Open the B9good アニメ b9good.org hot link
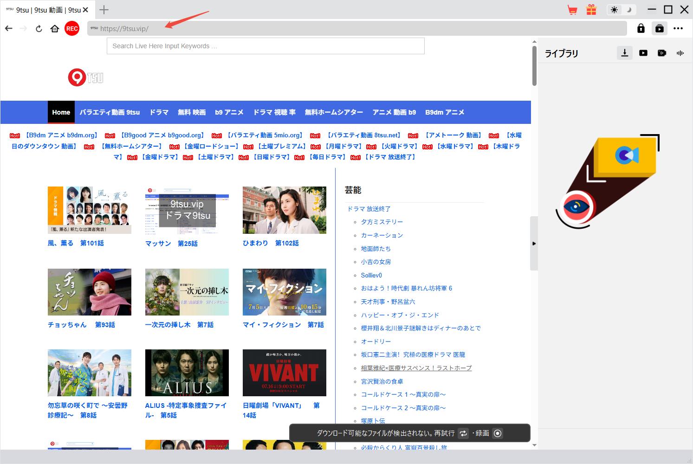 tap(162, 135)
